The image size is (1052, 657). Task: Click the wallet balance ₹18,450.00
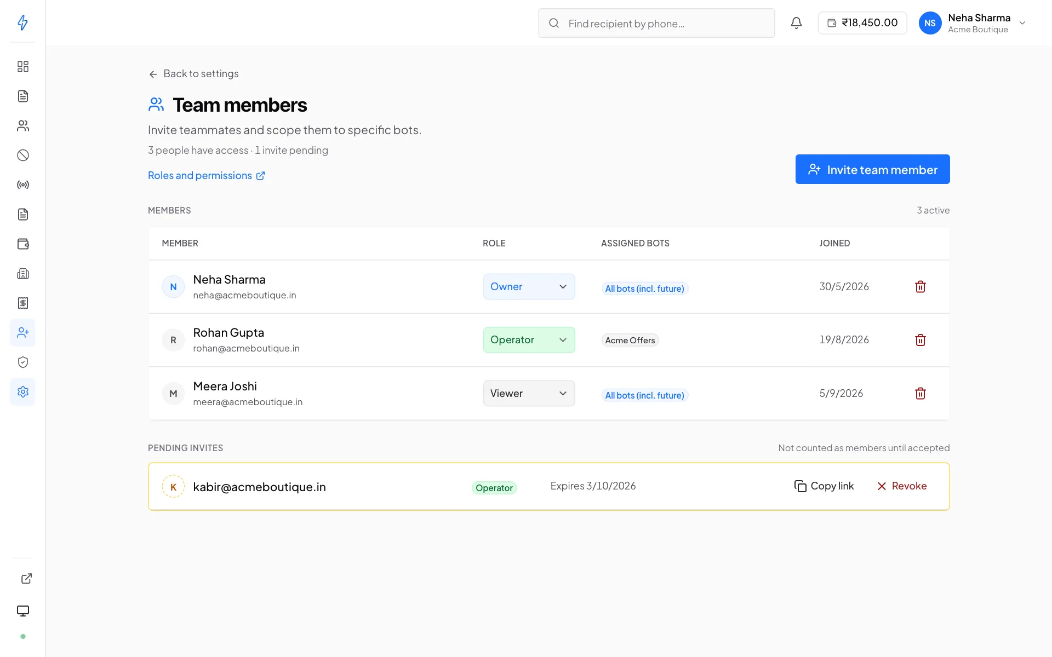(862, 23)
